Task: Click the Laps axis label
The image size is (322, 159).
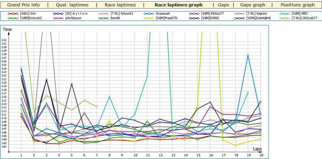Action: [x=257, y=149]
